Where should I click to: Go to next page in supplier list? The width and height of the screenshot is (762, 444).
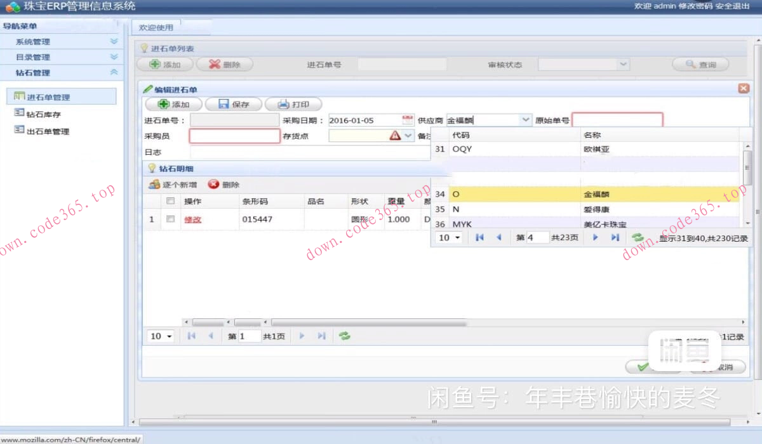[x=596, y=237]
